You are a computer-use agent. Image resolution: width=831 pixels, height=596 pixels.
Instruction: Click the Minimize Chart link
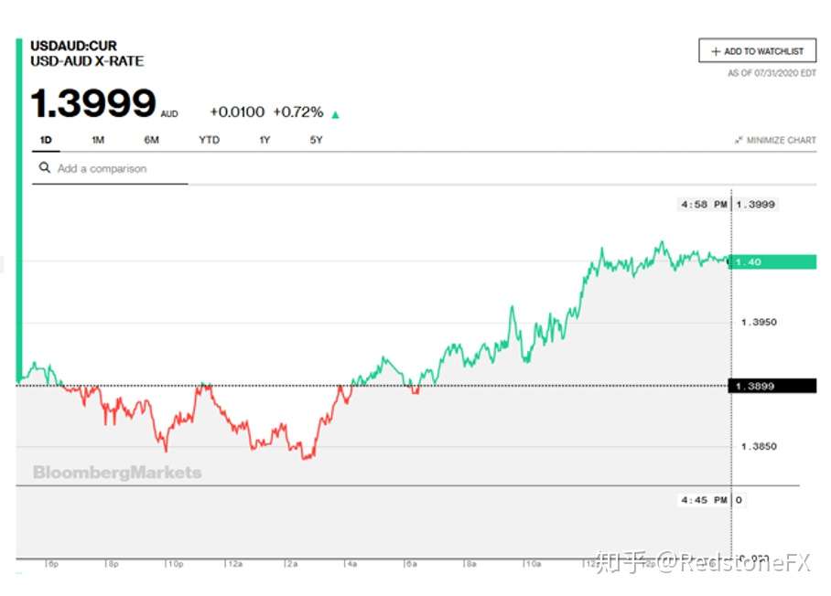776,140
